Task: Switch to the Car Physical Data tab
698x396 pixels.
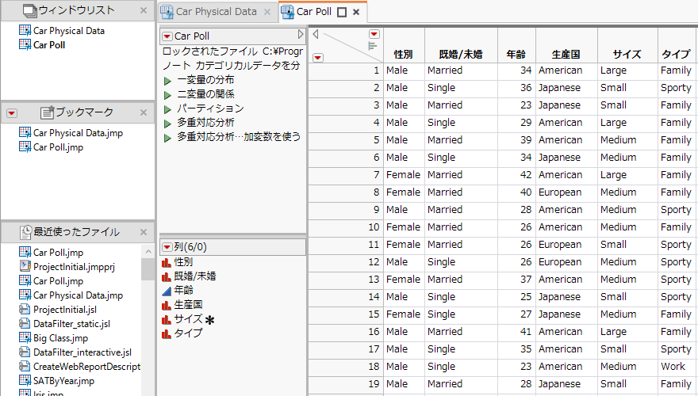Action: [216, 12]
